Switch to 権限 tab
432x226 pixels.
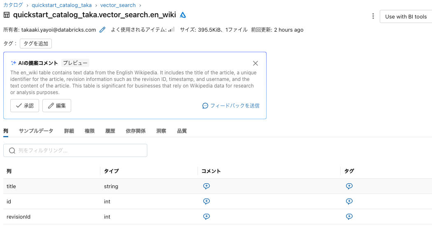(90, 131)
